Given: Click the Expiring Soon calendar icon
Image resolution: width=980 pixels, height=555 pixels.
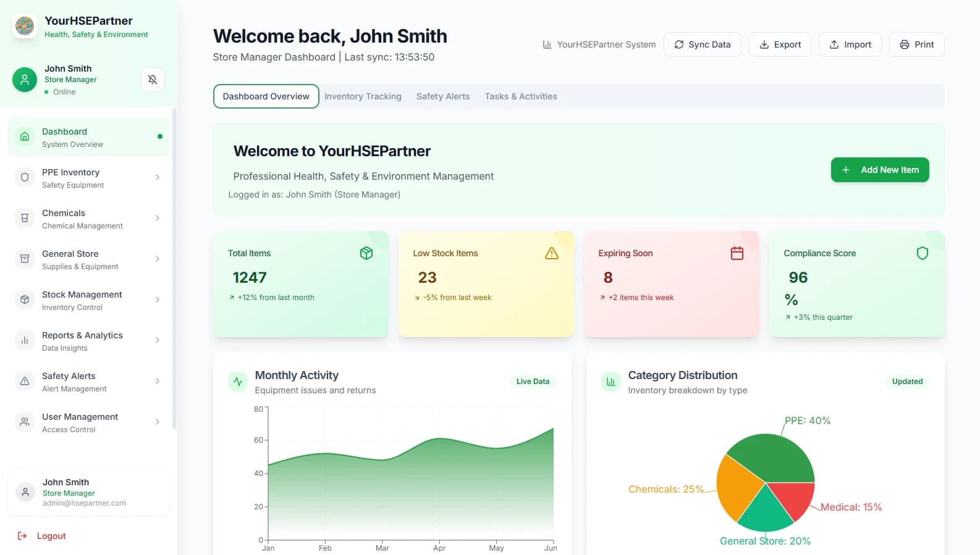Looking at the screenshot, I should point(737,253).
